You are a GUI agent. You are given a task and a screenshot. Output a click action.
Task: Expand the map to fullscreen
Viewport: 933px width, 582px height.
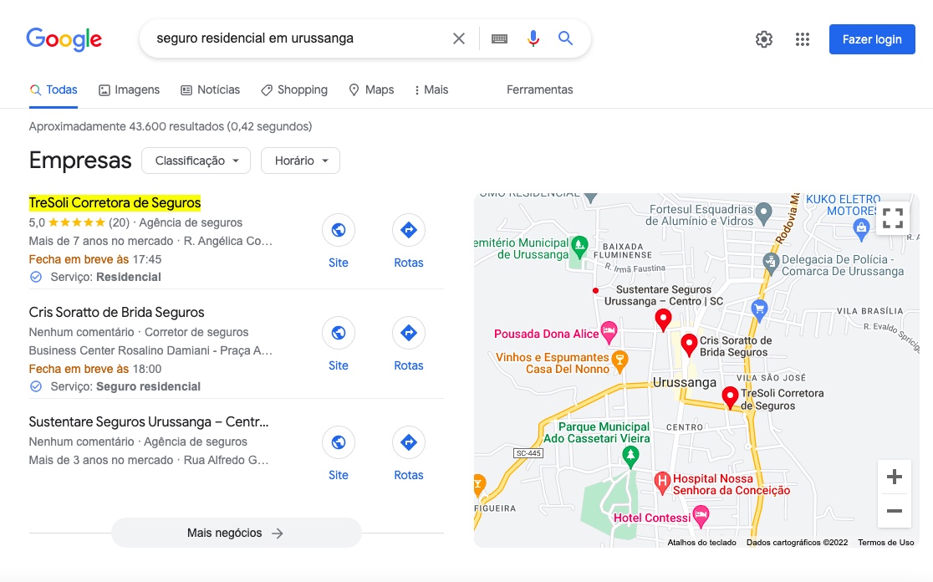[893, 217]
